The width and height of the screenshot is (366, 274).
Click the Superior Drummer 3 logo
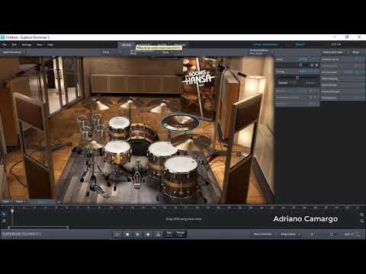click(x=21, y=234)
